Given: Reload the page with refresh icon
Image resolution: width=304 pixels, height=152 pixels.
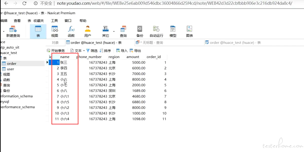Looking at the screenshot, I should pos(24,4).
